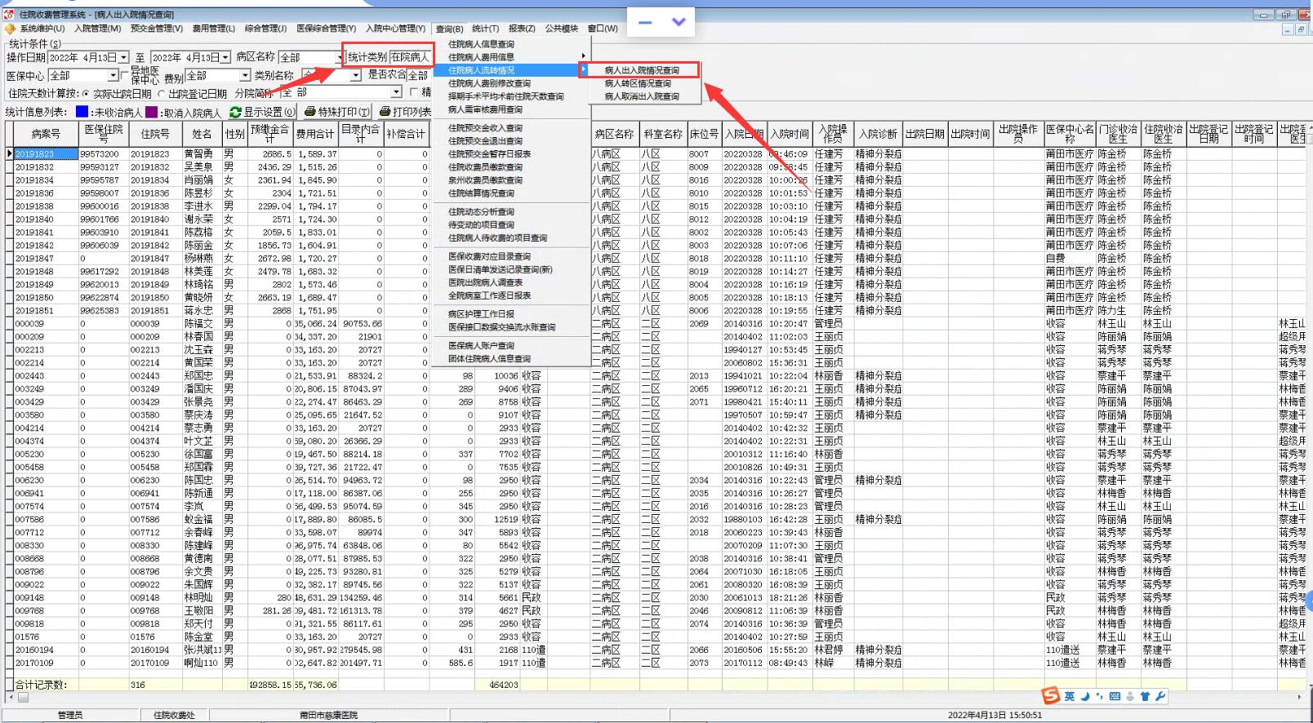Select patient row 20191832 in the table
1313x723 pixels.
pyautogui.click(x=34, y=167)
